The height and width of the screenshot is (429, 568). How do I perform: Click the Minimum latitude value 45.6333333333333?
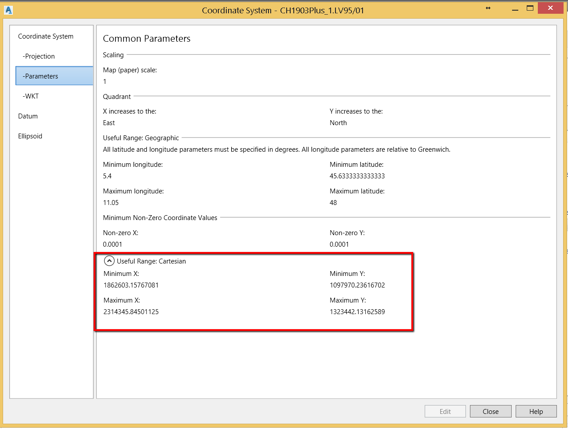coord(357,176)
